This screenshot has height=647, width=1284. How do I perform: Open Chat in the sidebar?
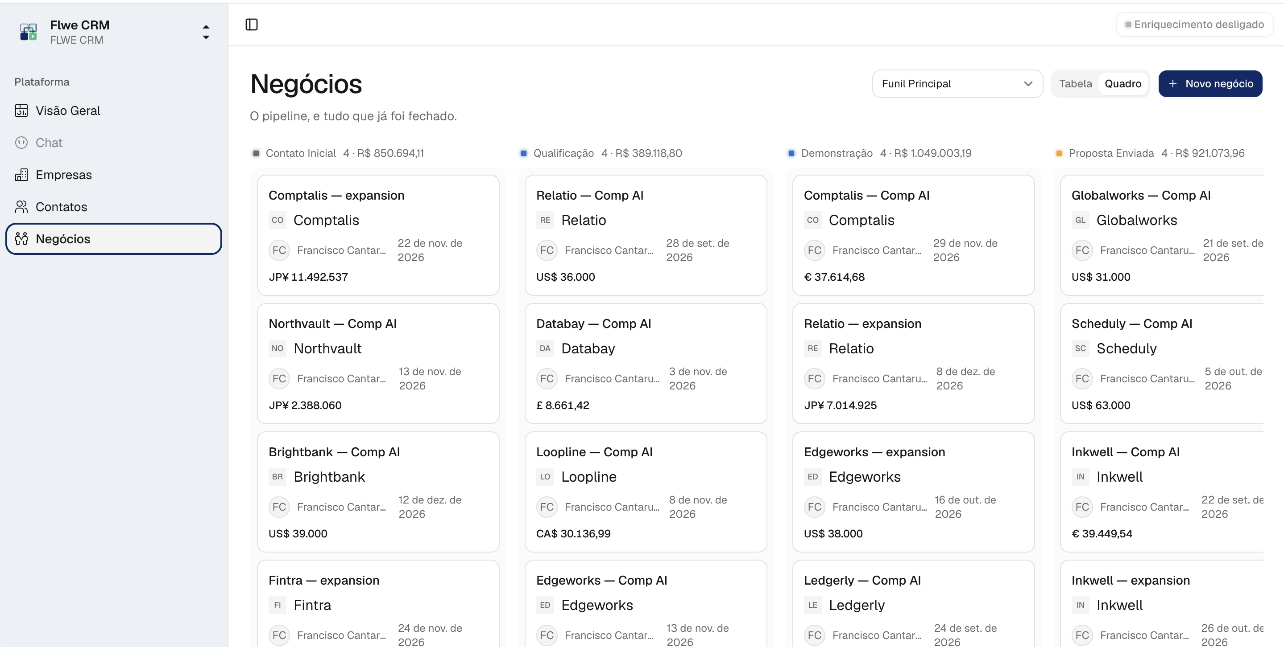tap(114, 143)
